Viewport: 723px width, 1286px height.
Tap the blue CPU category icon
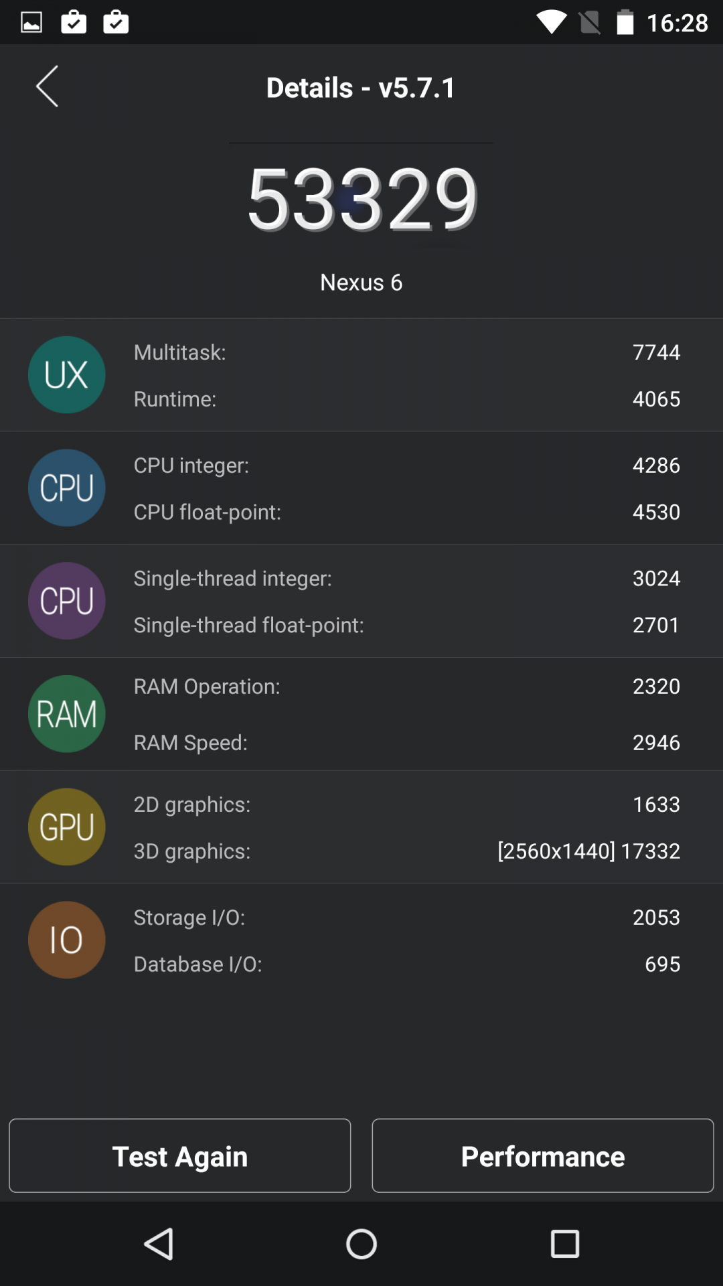click(x=66, y=488)
